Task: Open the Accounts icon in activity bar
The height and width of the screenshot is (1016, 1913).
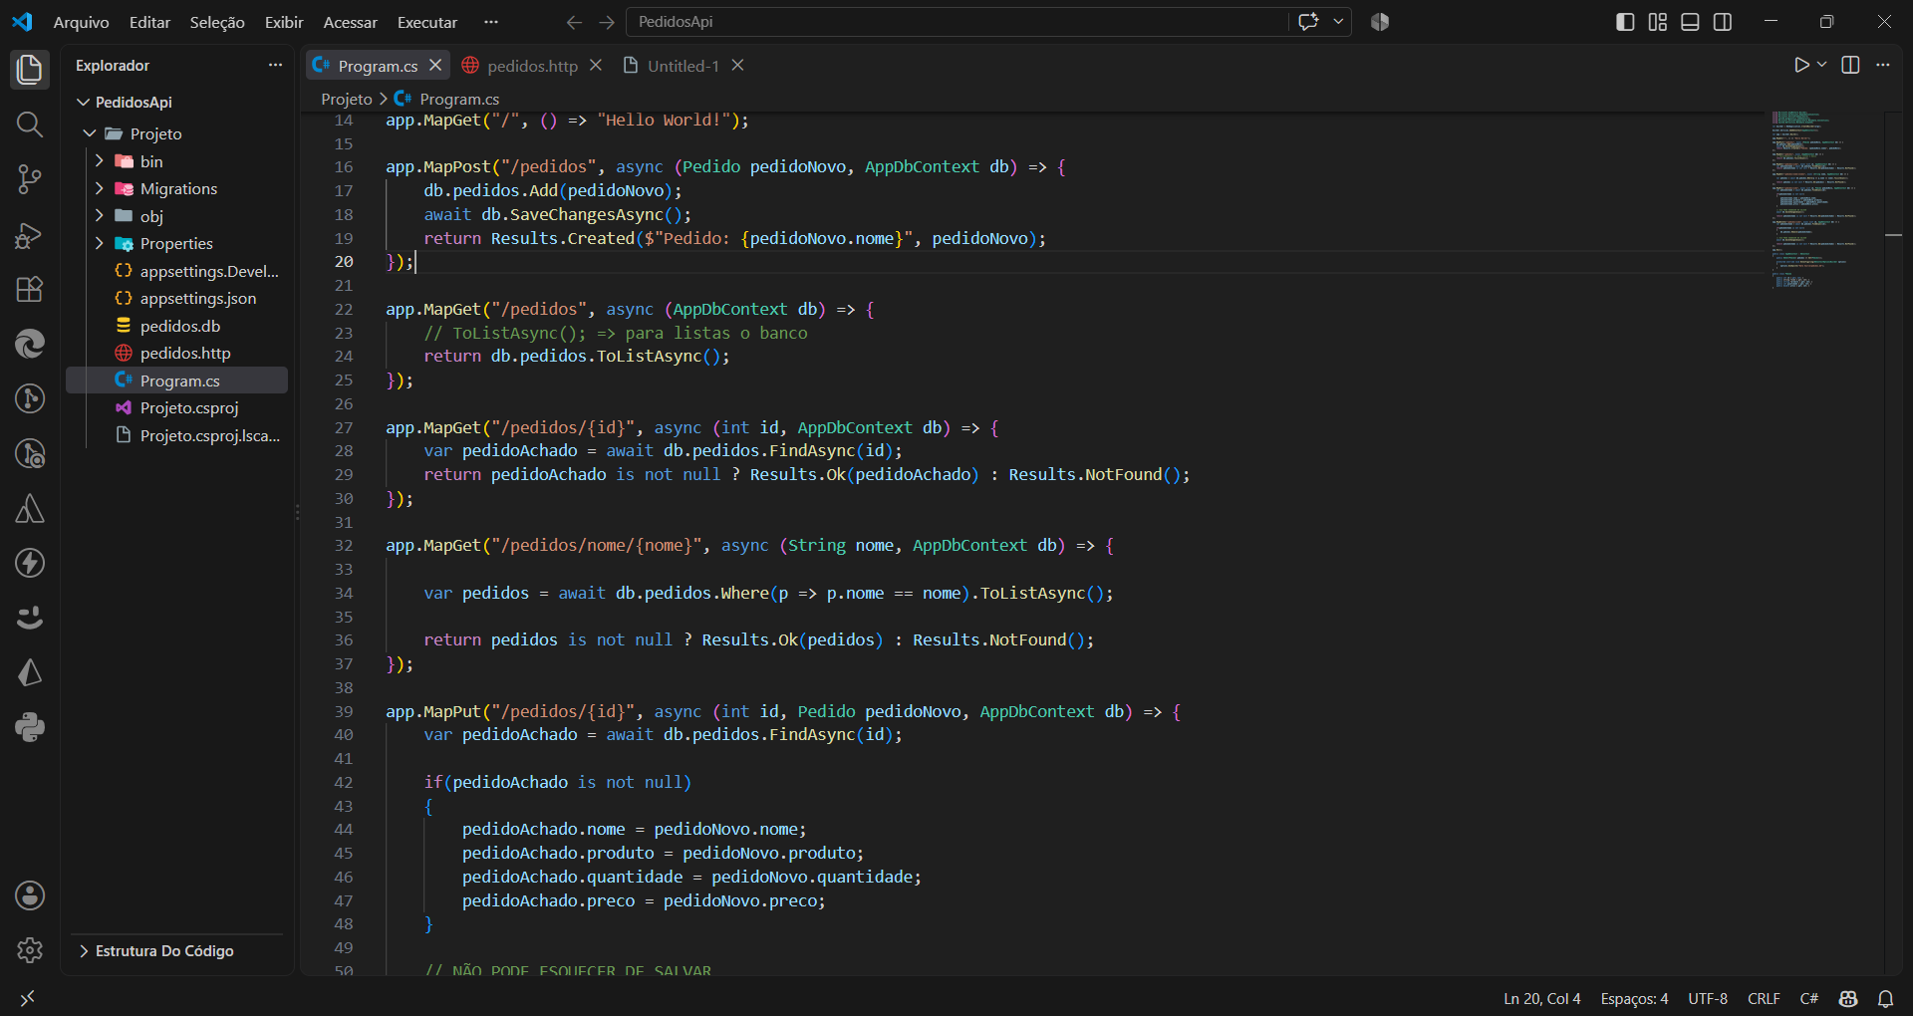Action: [30, 895]
